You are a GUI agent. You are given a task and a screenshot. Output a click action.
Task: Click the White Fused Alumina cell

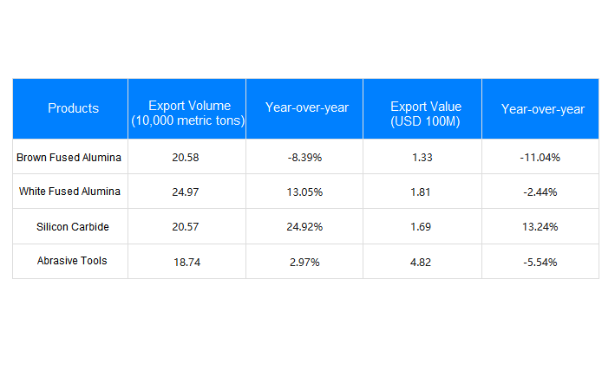(70, 192)
